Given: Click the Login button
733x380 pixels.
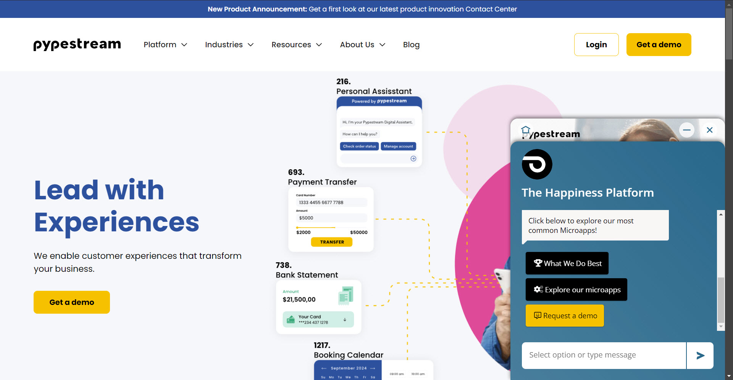Looking at the screenshot, I should [596, 45].
